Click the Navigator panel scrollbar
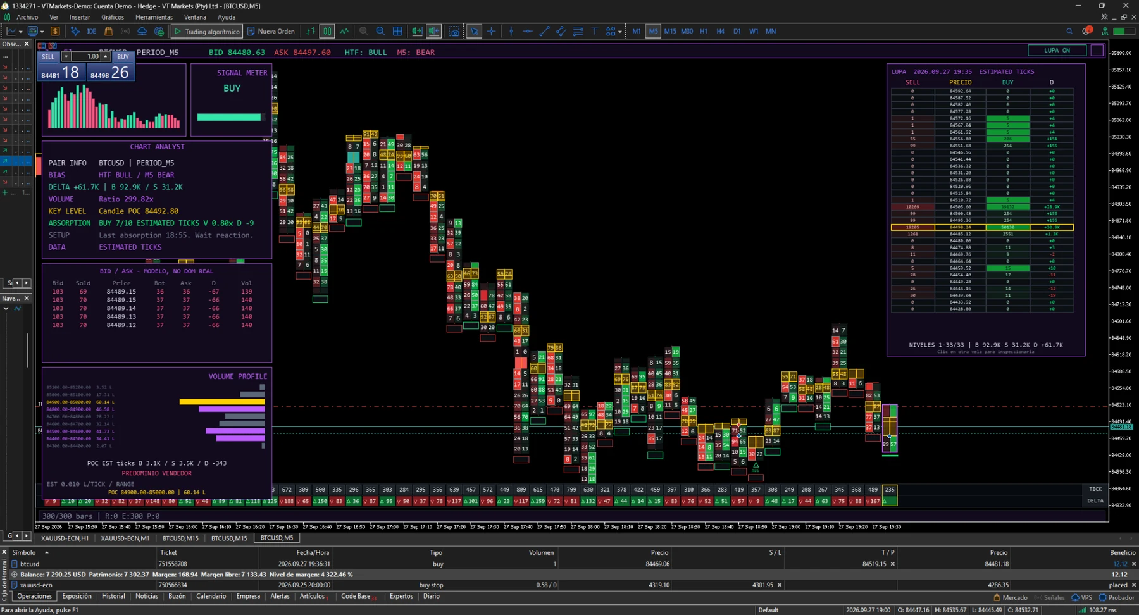This screenshot has height=615, width=1139. click(28, 350)
